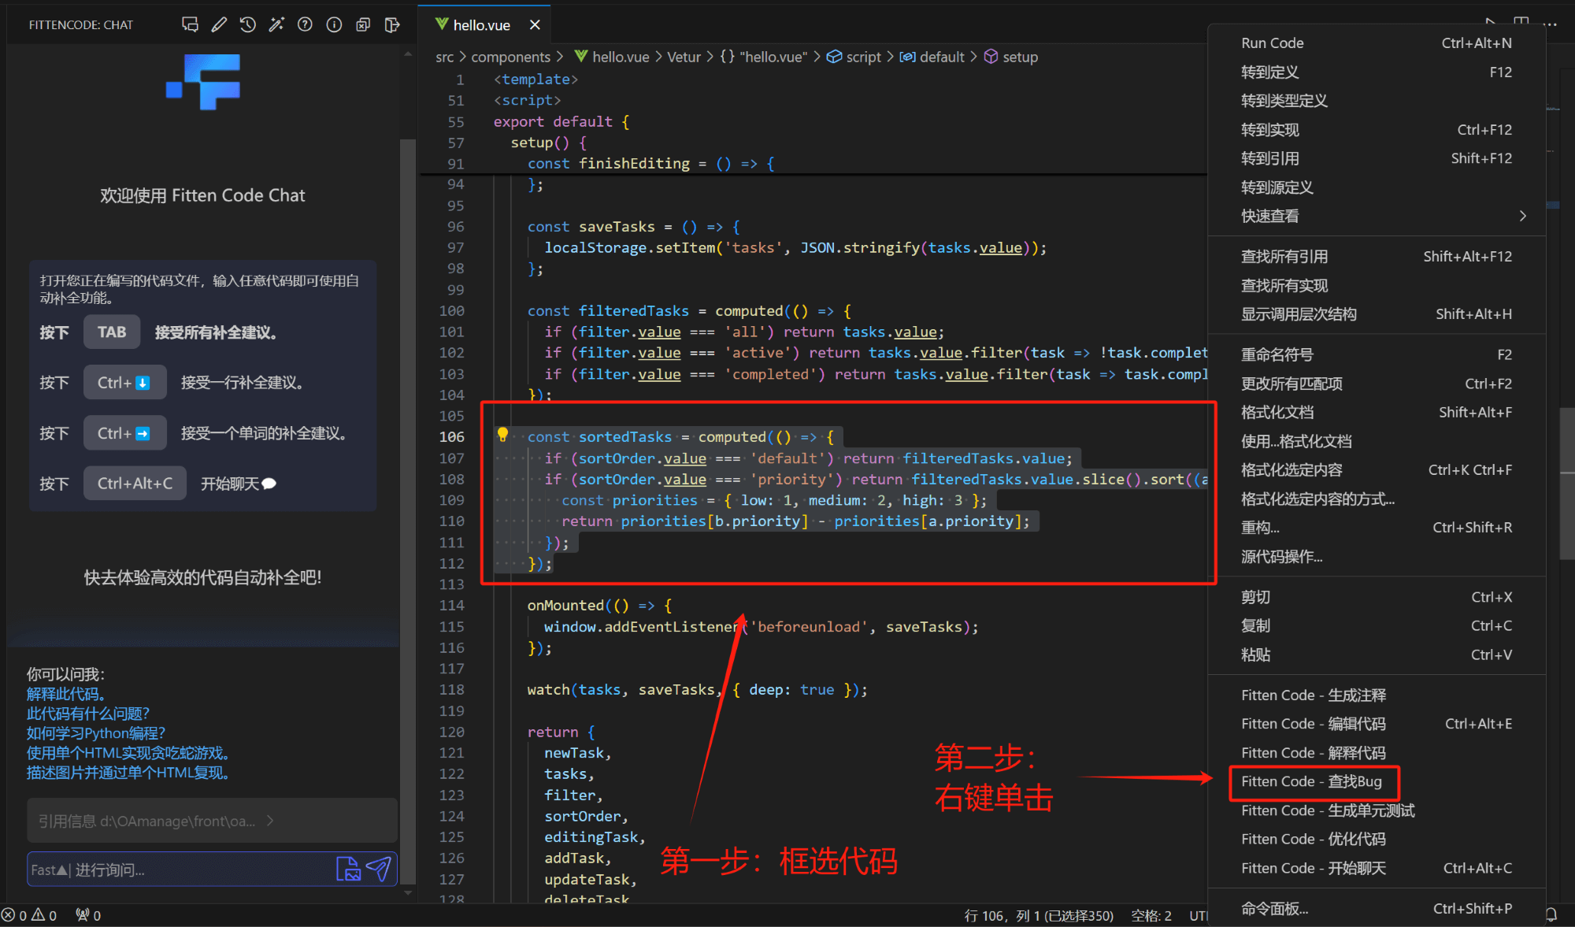1575x927 pixels.
Task: Click the lightbulb quick-fix icon on line 106
Action: pyautogui.click(x=502, y=435)
